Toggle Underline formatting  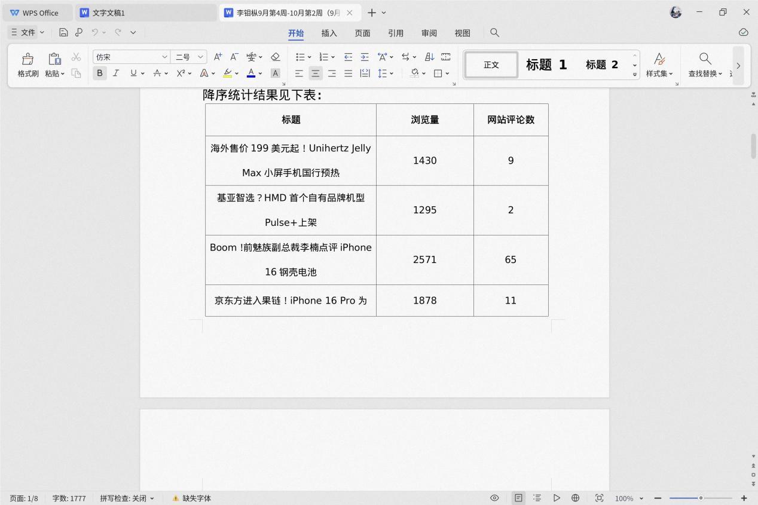pyautogui.click(x=133, y=73)
